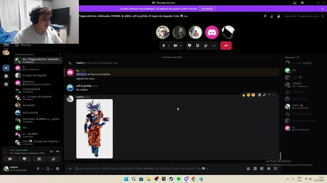Click the message input field

pos(160,169)
